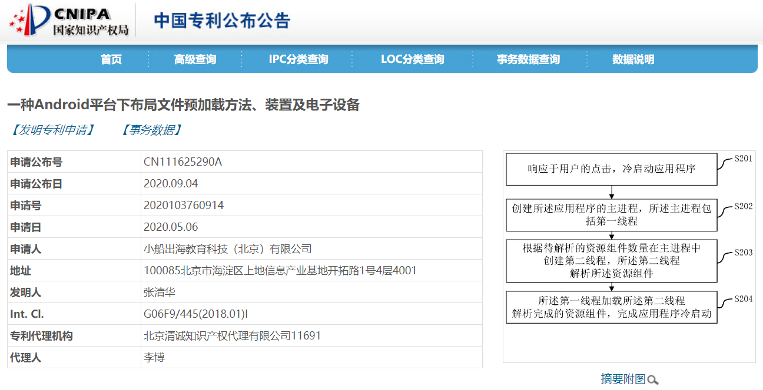
Task: Select IPC分类查询 menu item
Action: [x=298, y=59]
